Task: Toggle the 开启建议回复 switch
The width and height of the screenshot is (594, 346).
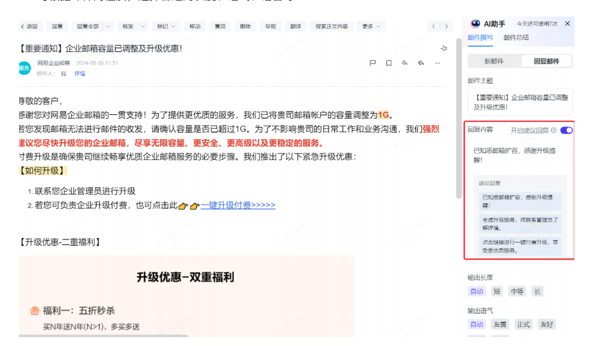Action: pos(566,130)
